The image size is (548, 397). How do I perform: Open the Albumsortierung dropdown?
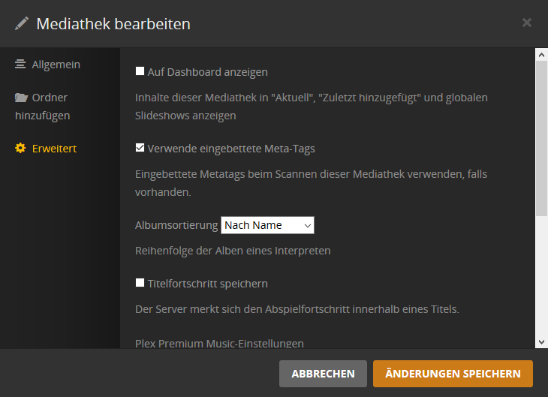click(266, 225)
